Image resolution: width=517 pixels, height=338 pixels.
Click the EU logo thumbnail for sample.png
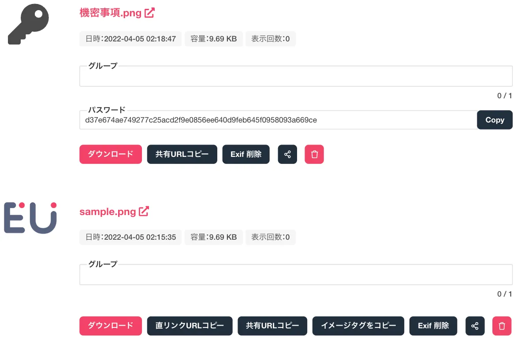(x=30, y=216)
